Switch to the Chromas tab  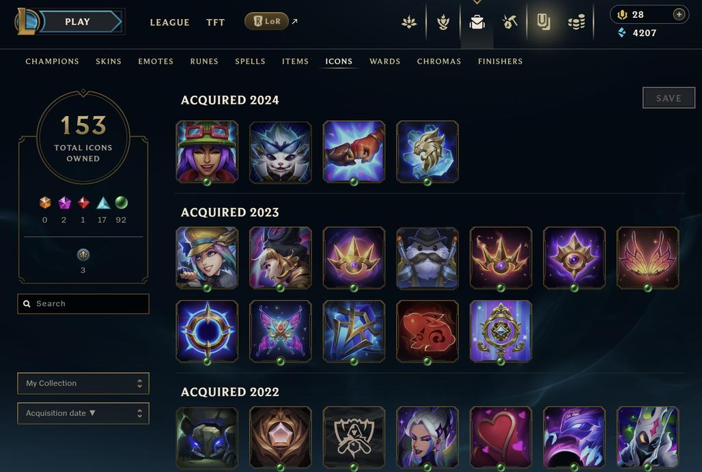[x=438, y=61]
